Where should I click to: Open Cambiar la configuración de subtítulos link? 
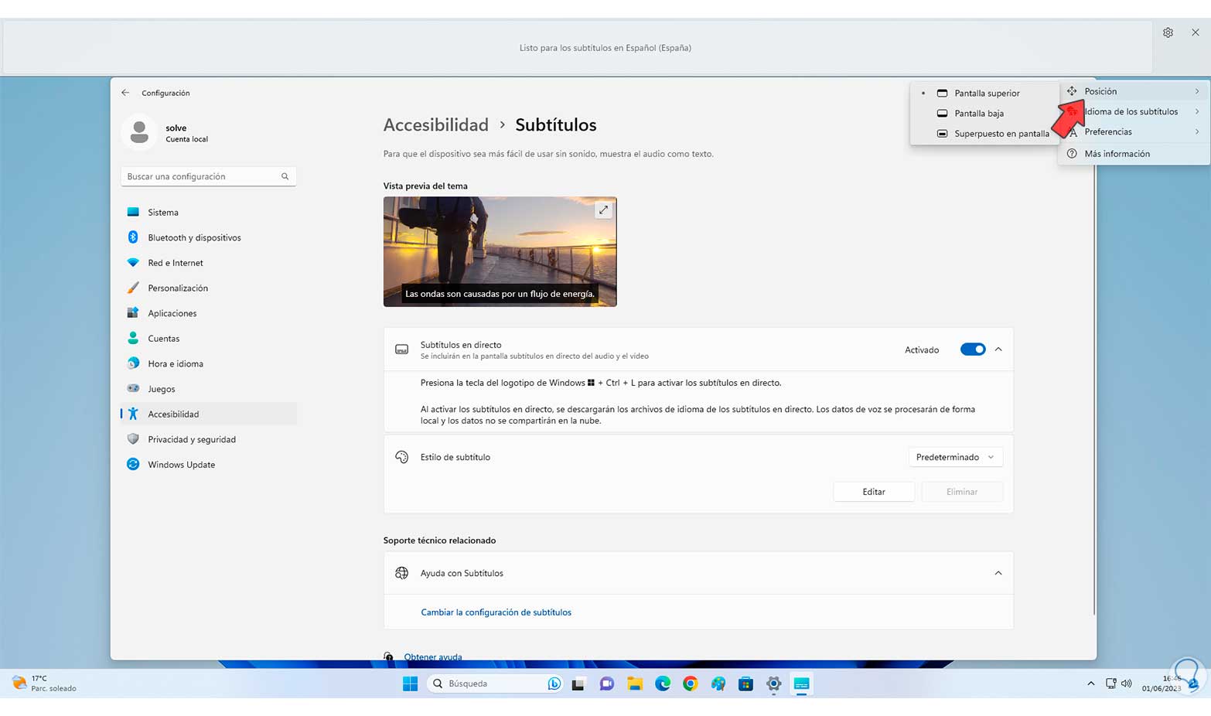[496, 612]
